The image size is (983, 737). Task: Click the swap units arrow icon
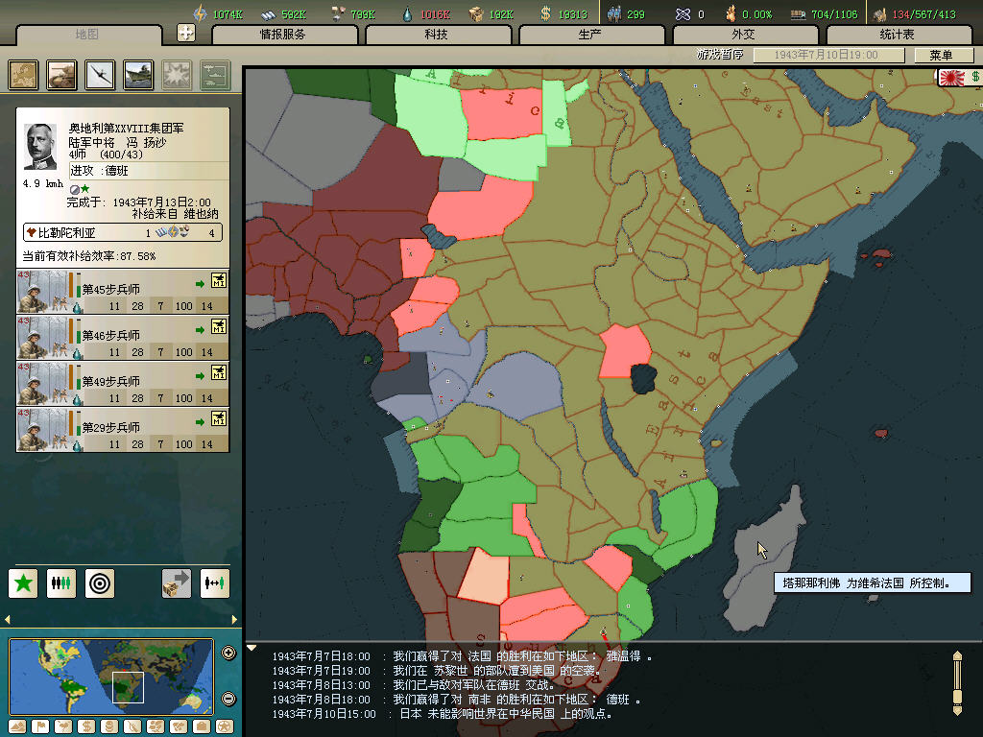[x=214, y=582]
